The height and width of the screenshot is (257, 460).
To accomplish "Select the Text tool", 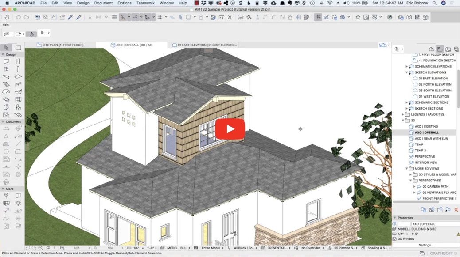I will click(x=5, y=136).
